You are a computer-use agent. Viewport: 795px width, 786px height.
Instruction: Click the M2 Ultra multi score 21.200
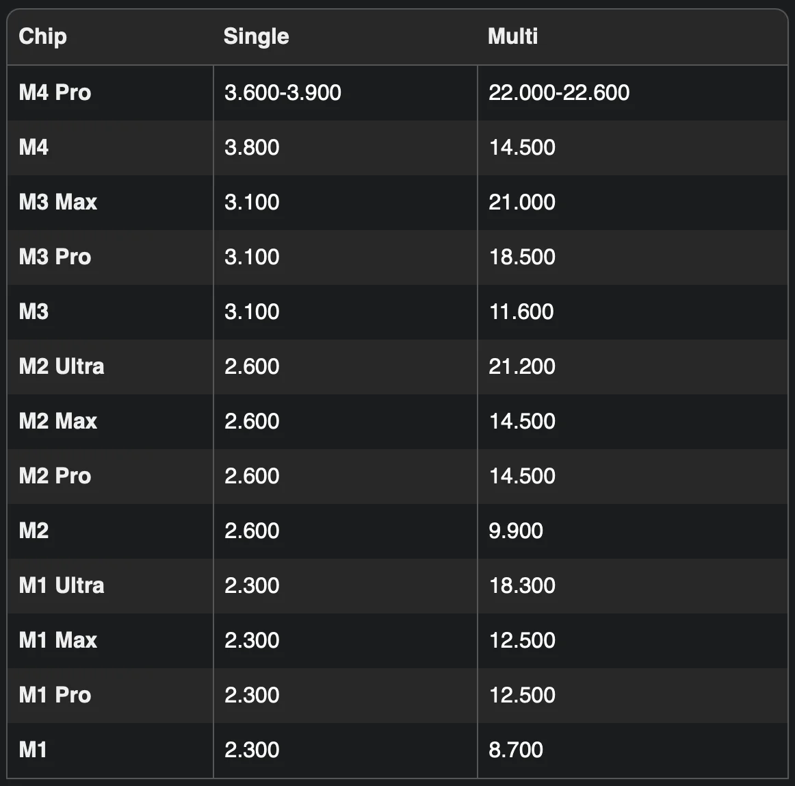[522, 366]
